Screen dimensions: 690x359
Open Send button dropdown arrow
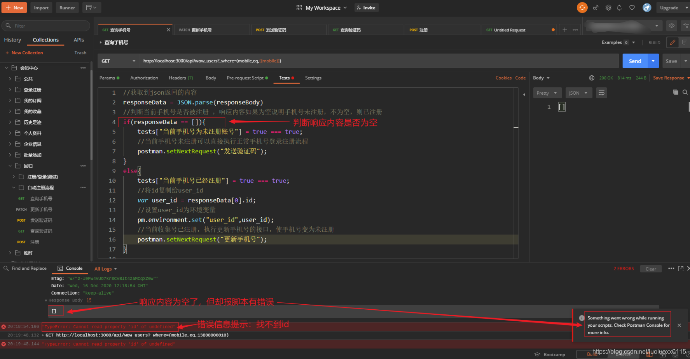[653, 61]
